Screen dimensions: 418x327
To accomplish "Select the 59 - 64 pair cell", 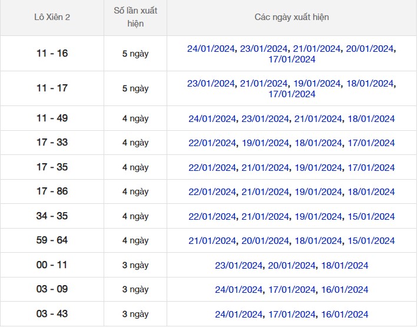I will tap(52, 240).
